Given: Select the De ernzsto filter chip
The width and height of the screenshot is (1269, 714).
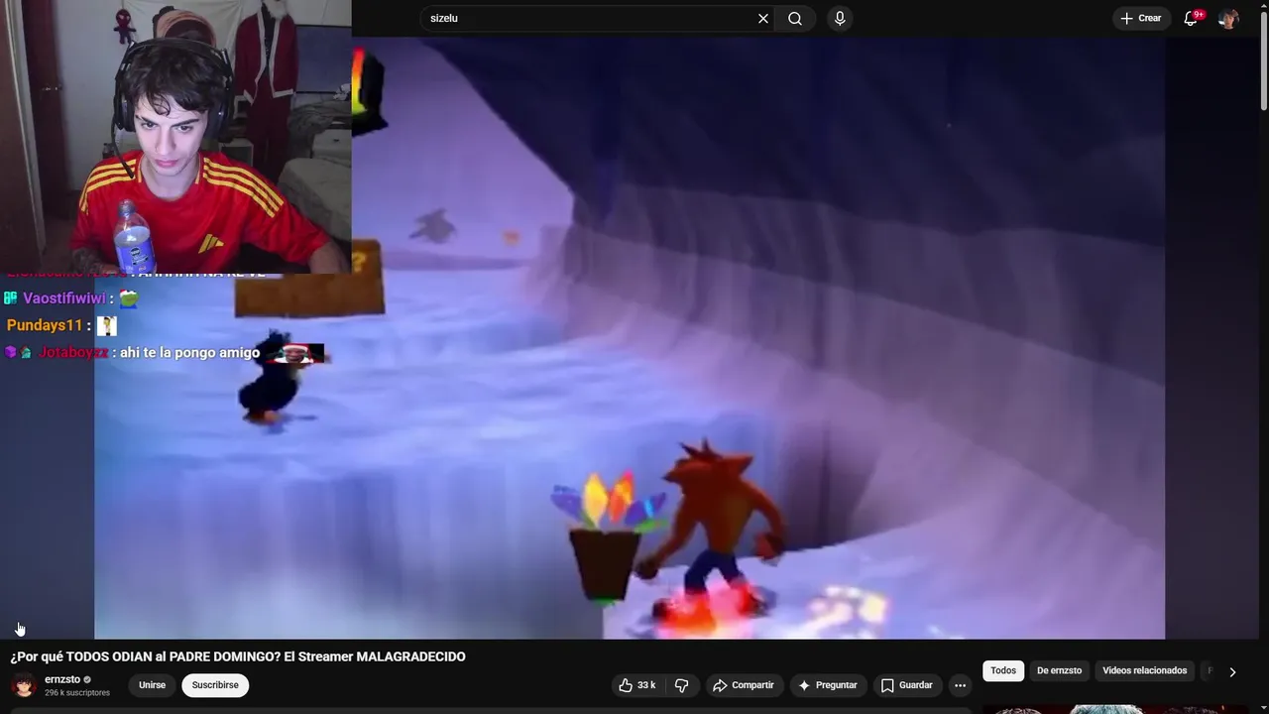Looking at the screenshot, I should pyautogui.click(x=1059, y=671).
